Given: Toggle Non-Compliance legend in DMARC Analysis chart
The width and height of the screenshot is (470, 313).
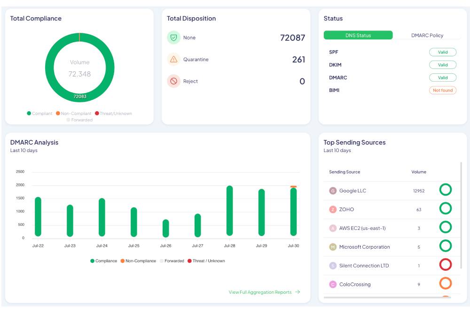Looking at the screenshot, I should 138,261.
